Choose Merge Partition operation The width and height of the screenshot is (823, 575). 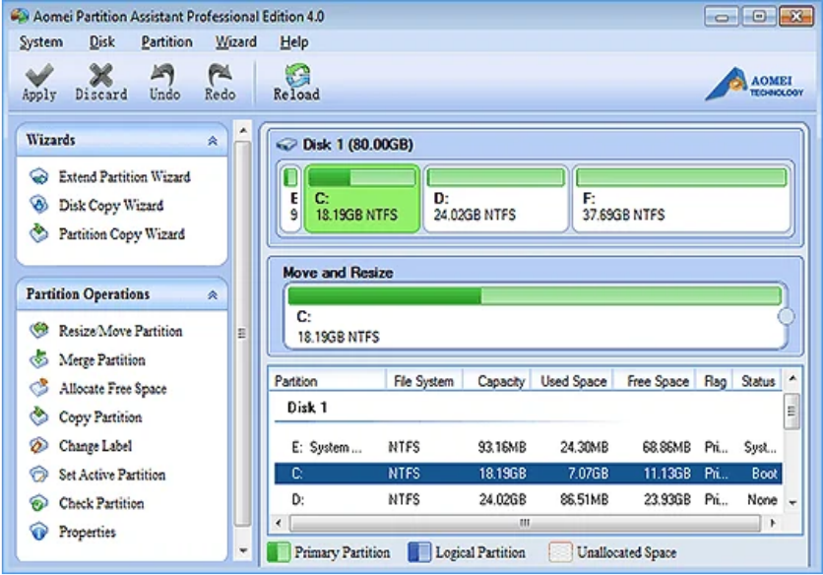pyautogui.click(x=101, y=360)
